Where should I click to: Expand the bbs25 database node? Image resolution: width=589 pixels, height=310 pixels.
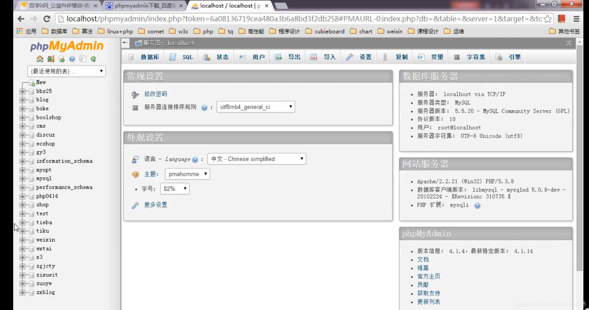point(22,91)
